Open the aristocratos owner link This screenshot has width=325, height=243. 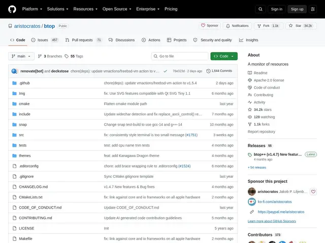pyautogui.click(x=27, y=26)
